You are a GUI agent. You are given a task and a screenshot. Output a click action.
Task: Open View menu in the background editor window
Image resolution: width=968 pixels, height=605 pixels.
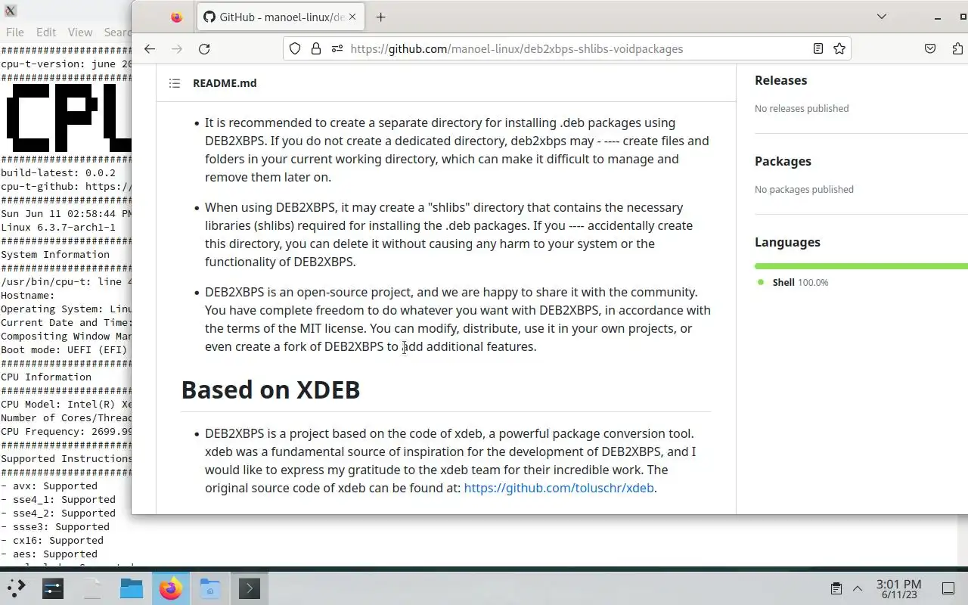tap(80, 33)
